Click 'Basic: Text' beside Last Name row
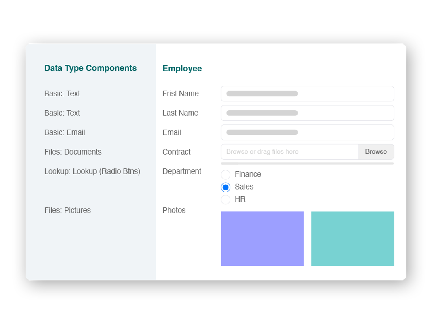This screenshot has height=324, width=432. coord(62,113)
